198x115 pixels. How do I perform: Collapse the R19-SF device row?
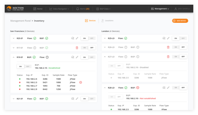point(14,57)
